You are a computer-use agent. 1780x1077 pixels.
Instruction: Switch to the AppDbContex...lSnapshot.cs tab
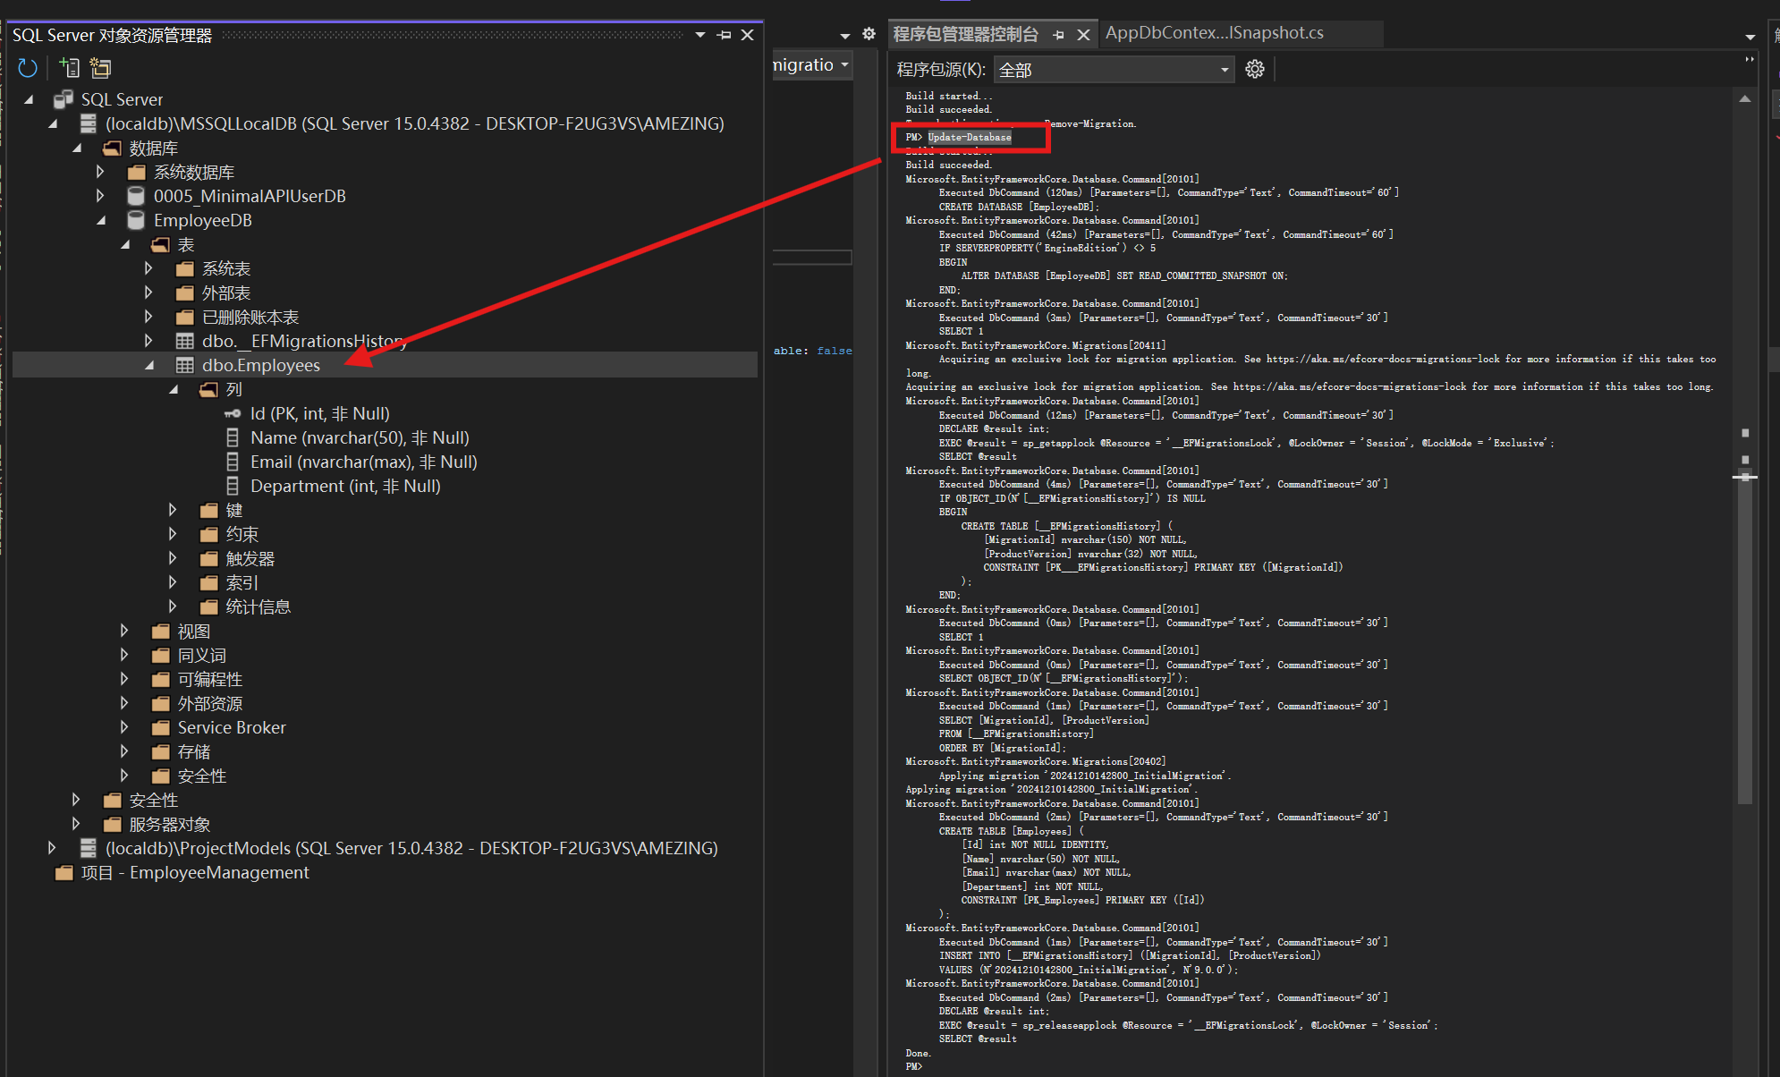pos(1214,33)
